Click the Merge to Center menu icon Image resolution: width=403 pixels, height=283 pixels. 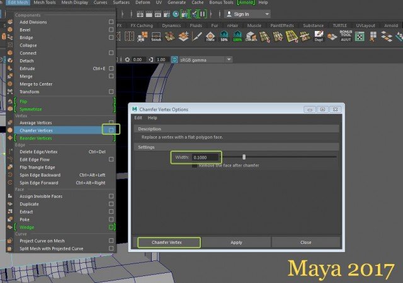click(x=10, y=84)
